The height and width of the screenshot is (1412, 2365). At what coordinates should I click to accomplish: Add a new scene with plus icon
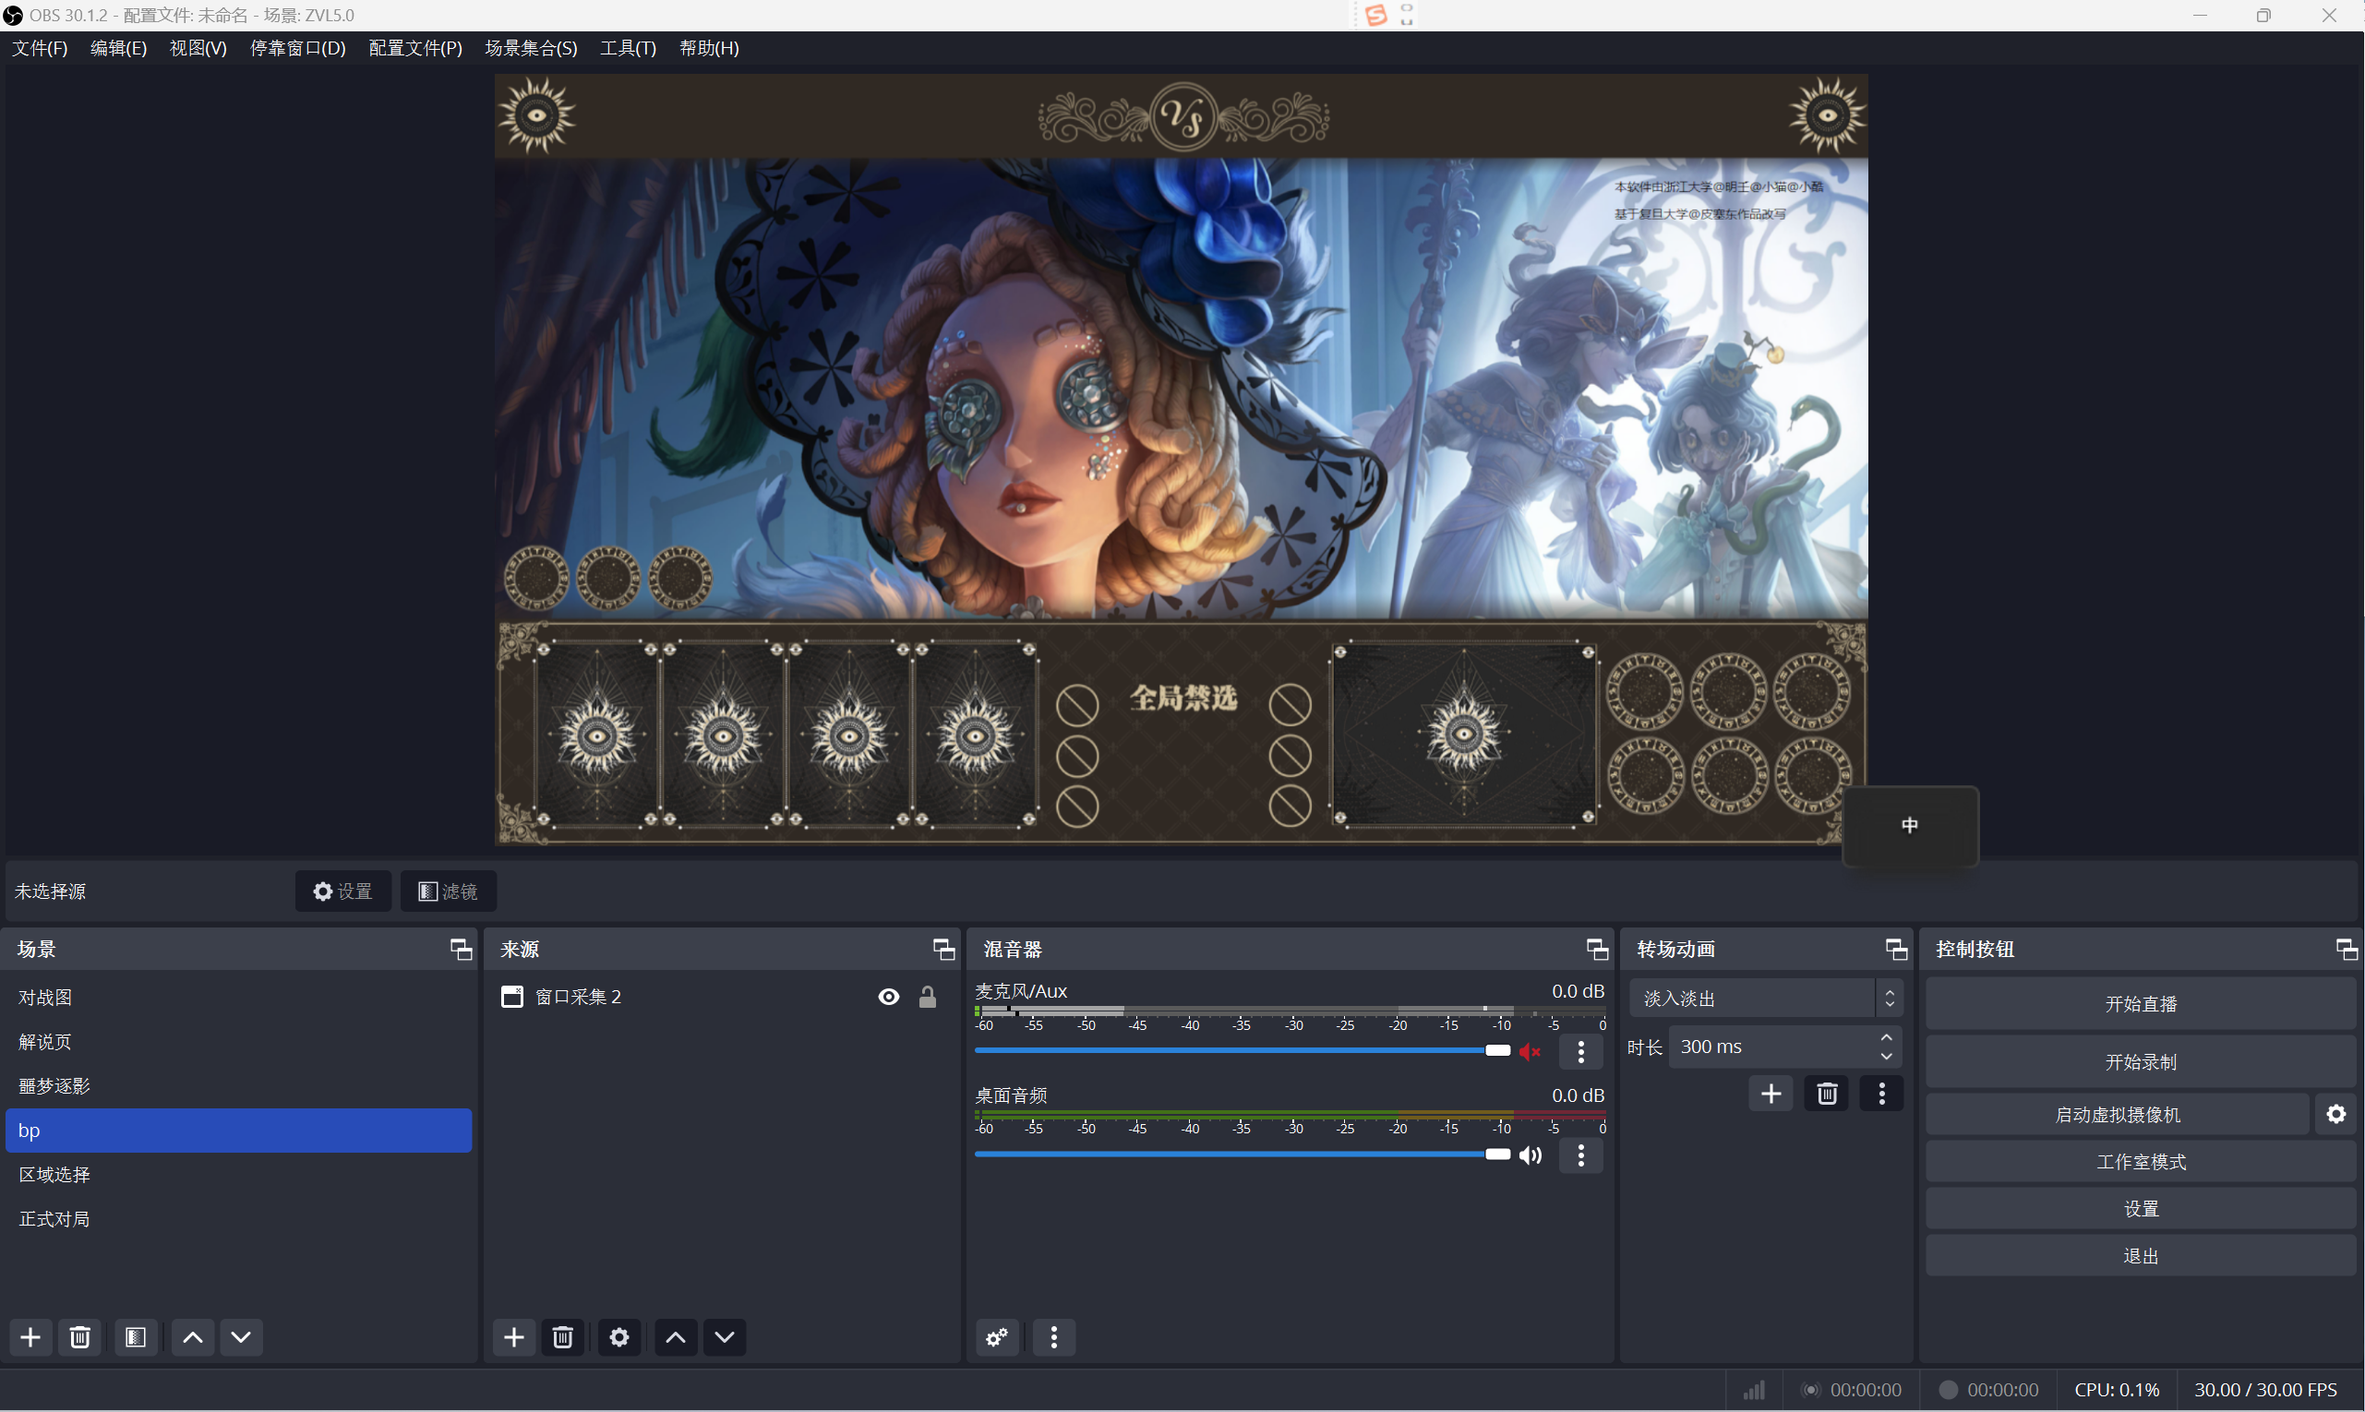click(x=30, y=1337)
